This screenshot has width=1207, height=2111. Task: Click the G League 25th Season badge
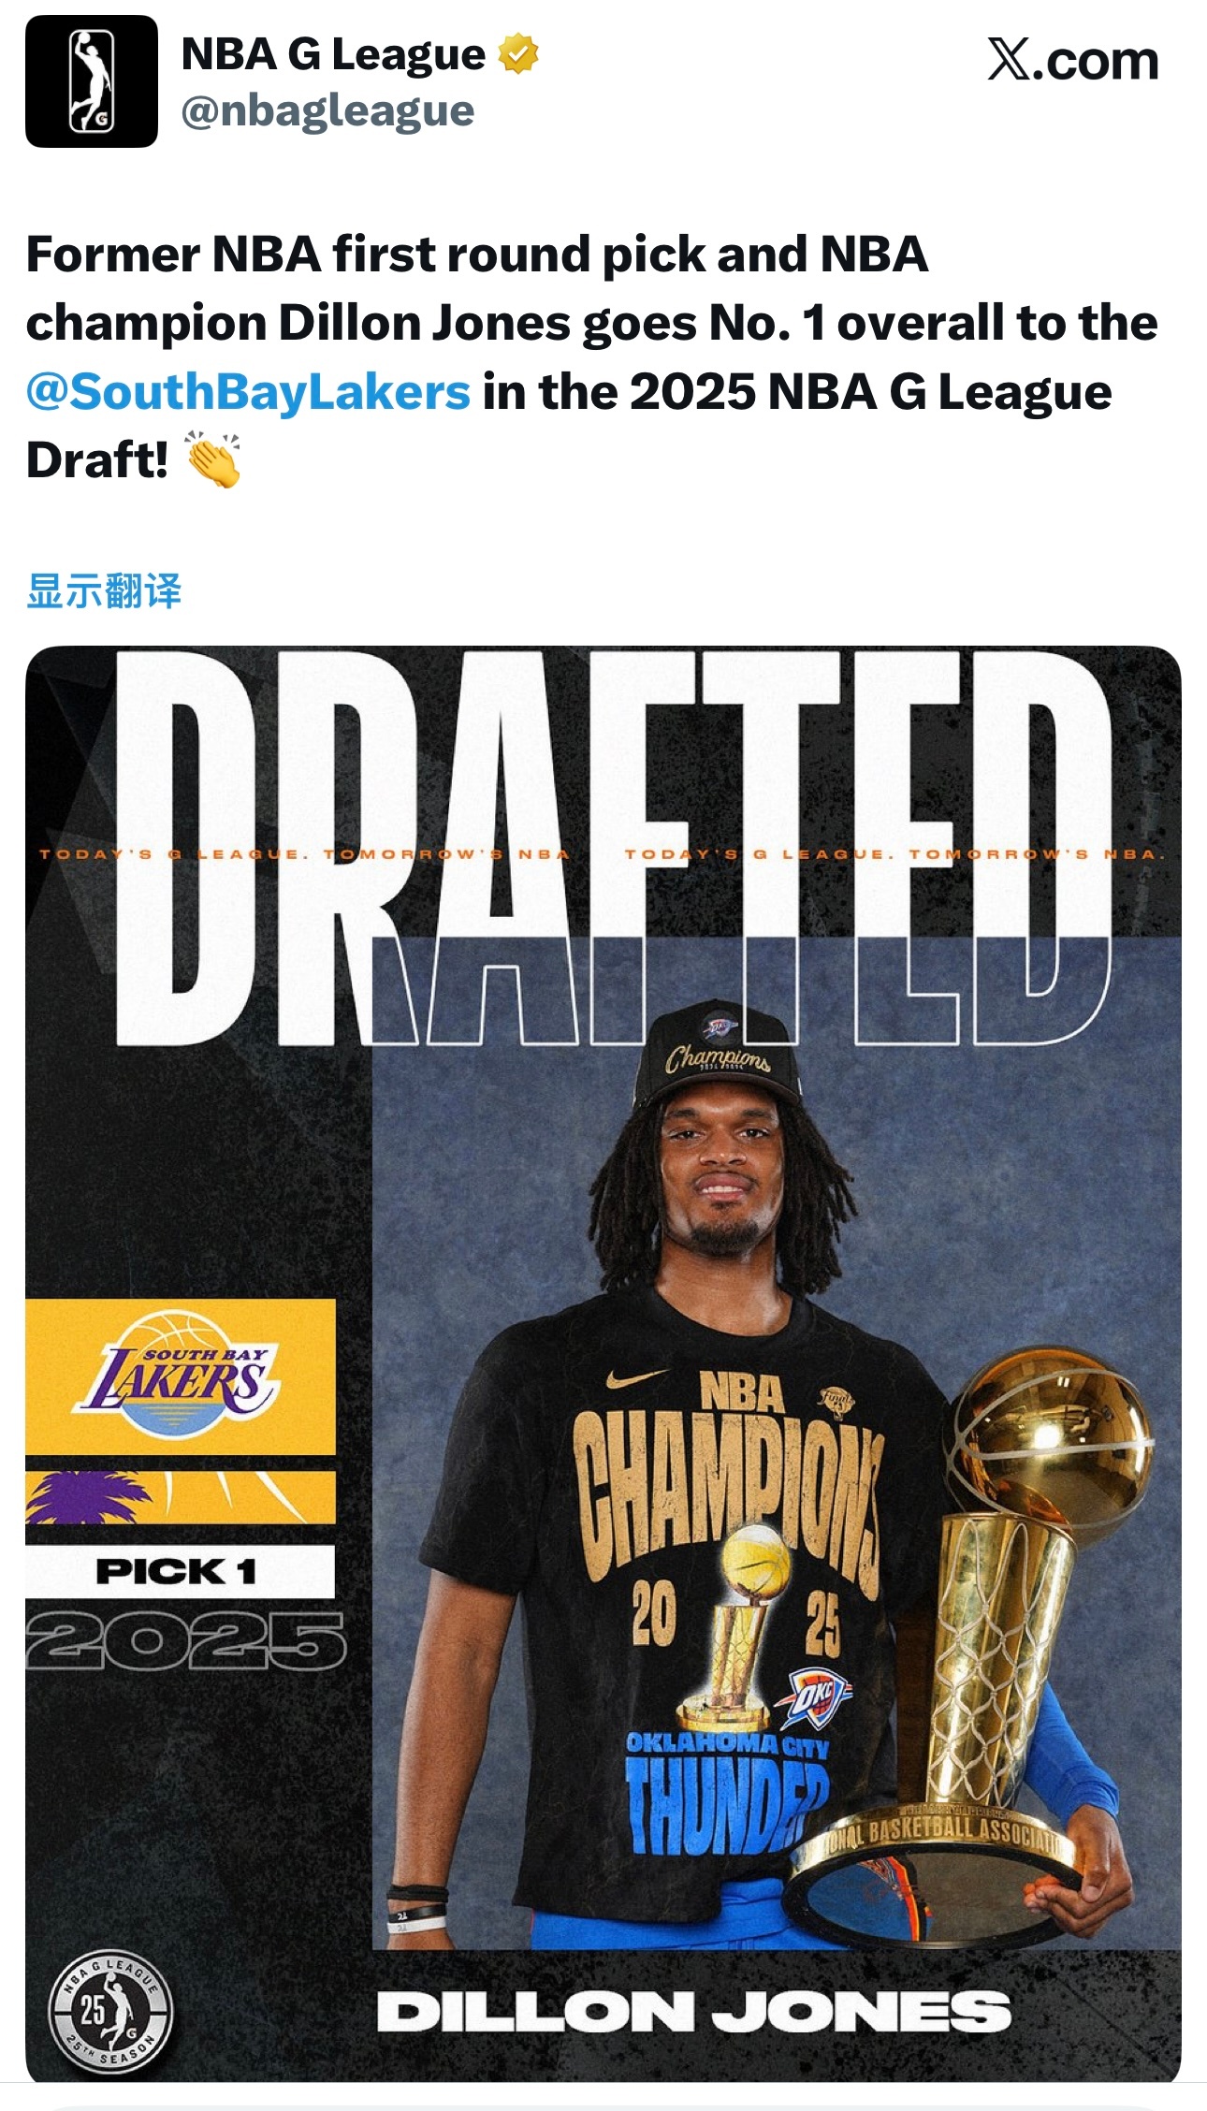tap(110, 2012)
